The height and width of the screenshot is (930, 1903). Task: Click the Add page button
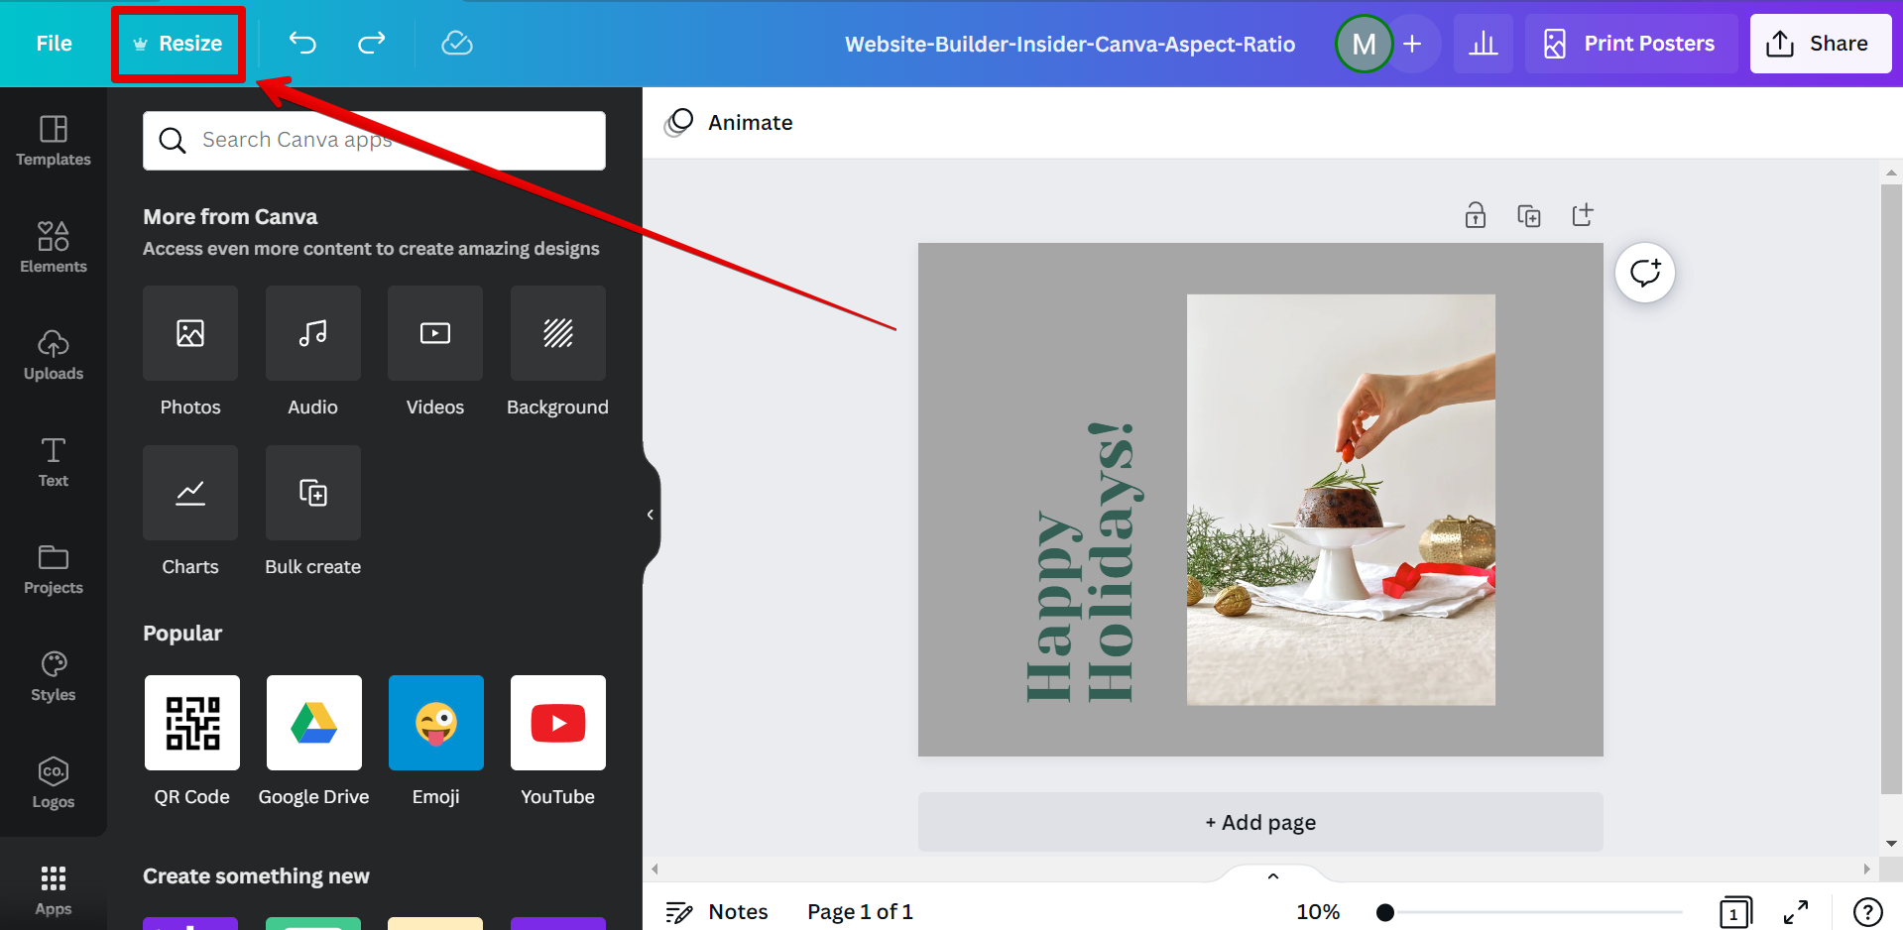(x=1260, y=822)
